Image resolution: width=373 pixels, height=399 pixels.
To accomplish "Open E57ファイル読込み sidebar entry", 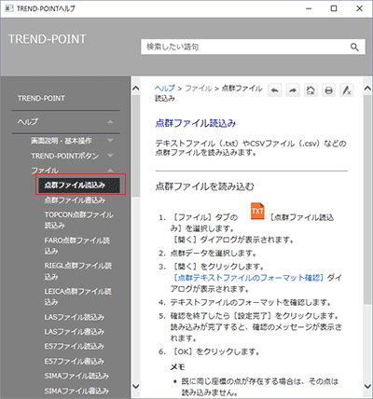I will click(x=74, y=347).
